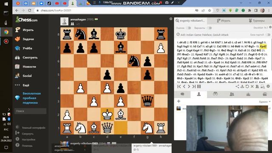Click evgeniy-nikolaev1989 player name at bottom

(x=84, y=144)
